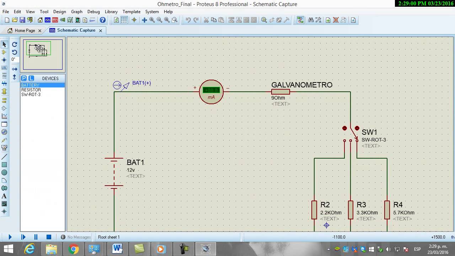This screenshot has height=256, width=455.
Task: Select the Component Mode tool
Action: (4, 52)
